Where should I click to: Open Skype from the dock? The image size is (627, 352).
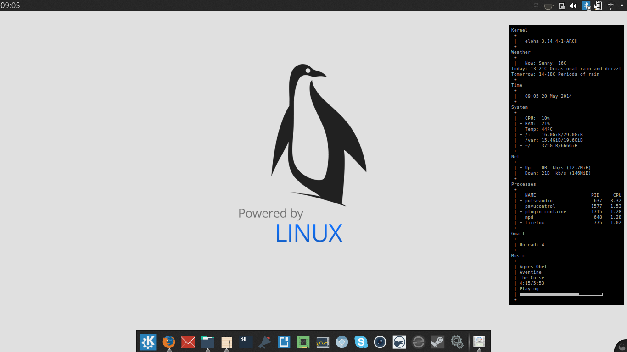(361, 342)
